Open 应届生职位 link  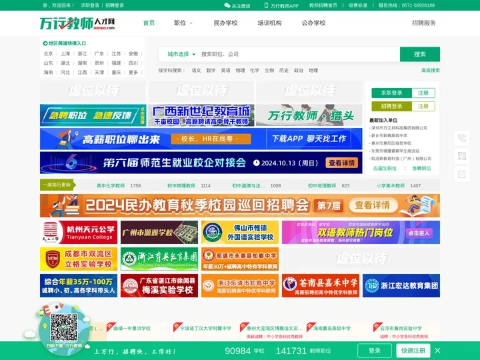coord(385,169)
